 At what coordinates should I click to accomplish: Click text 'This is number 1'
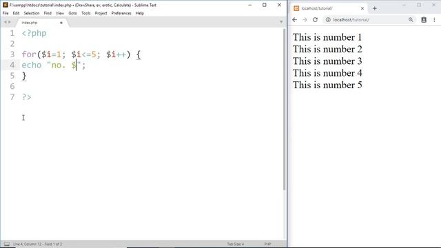(x=327, y=37)
